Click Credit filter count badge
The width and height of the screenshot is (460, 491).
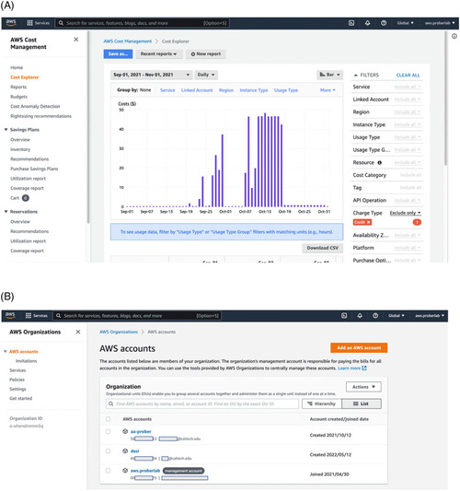pyautogui.click(x=417, y=222)
